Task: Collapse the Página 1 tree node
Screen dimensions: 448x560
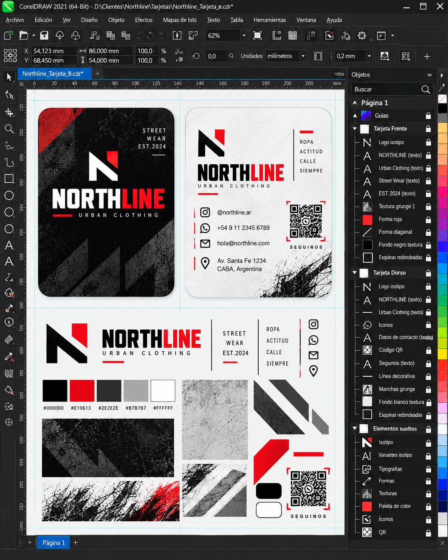Action: pyautogui.click(x=355, y=103)
